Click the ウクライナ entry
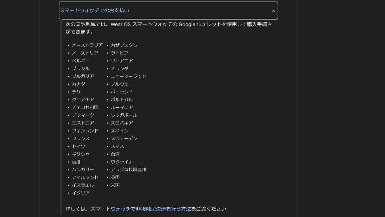The image size is (385, 217). click(x=122, y=162)
